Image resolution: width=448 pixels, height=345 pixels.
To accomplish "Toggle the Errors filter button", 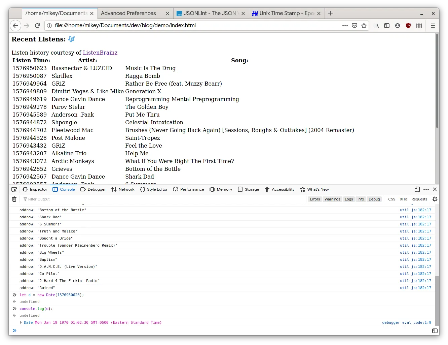I will pos(315,199).
